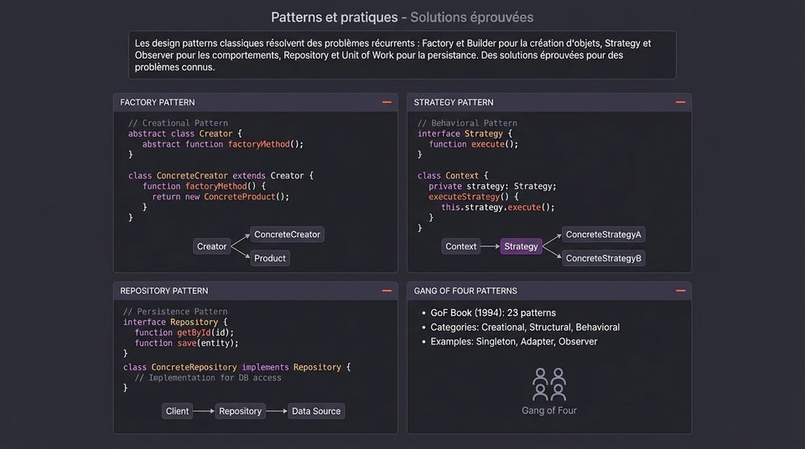Image resolution: width=805 pixels, height=449 pixels.
Task: Click 'abstract class Creator {' code line
Action: [x=184, y=133]
